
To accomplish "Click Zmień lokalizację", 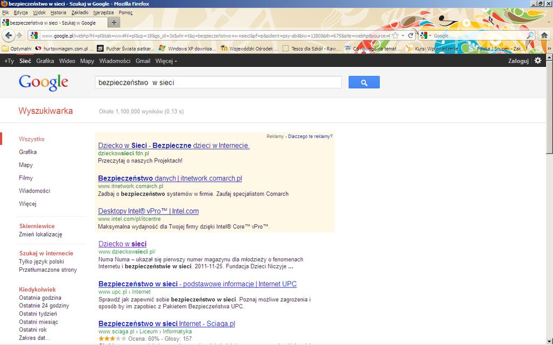I will coord(41,234).
